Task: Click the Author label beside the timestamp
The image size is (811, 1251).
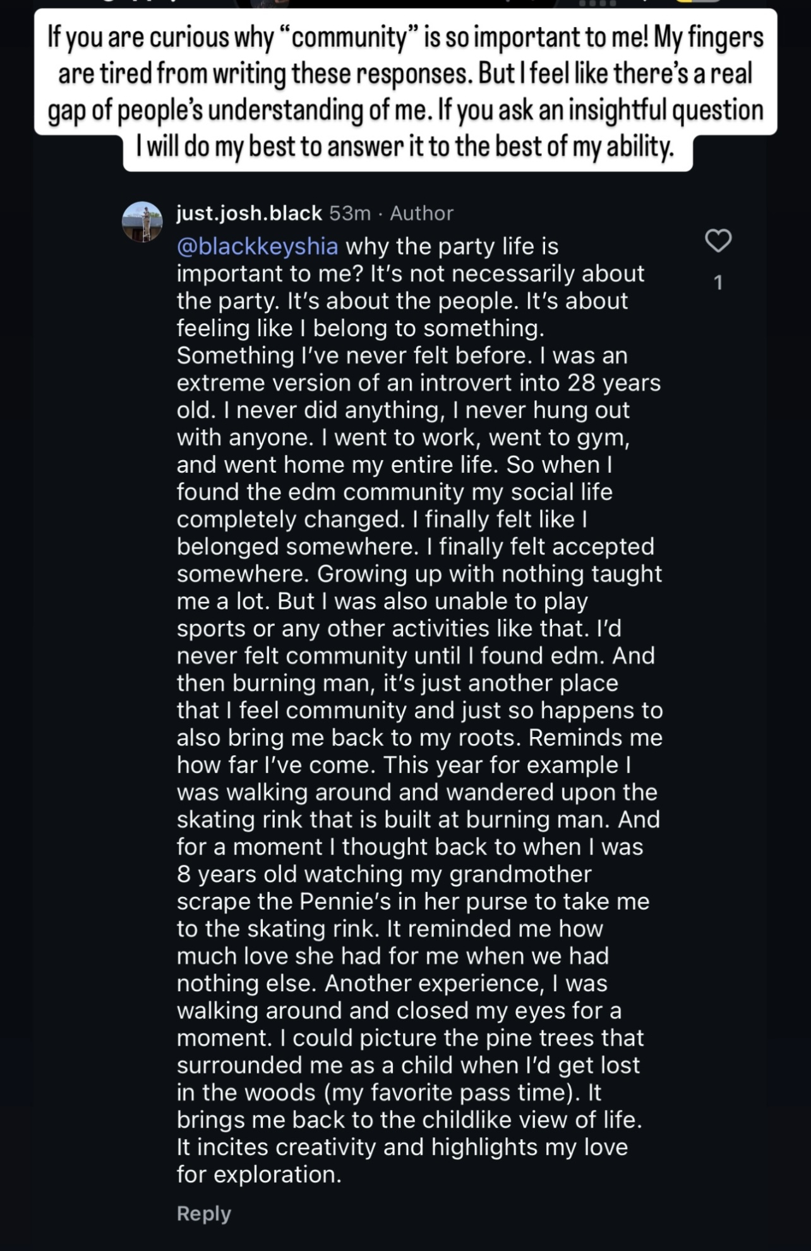Action: [421, 214]
